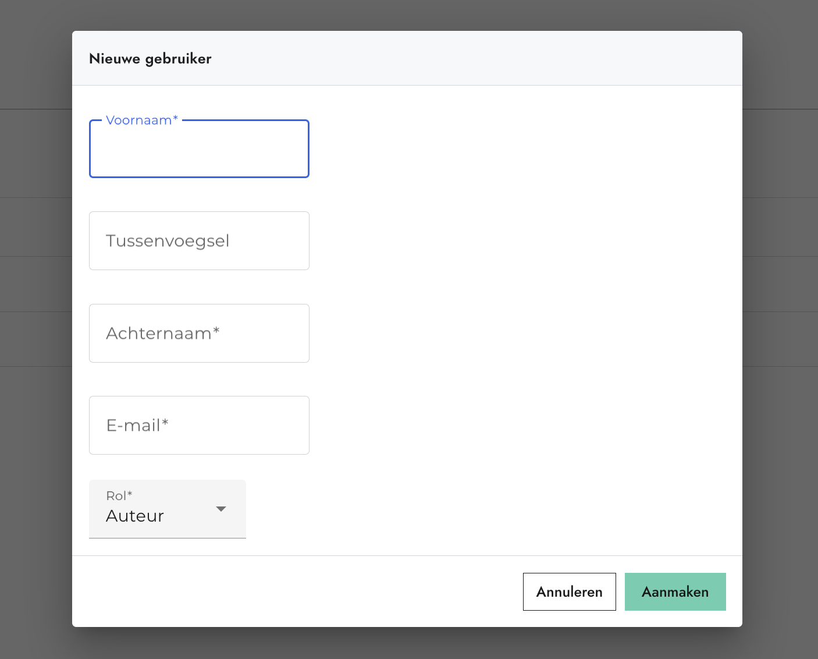Select the Achternaam input field

click(x=199, y=333)
